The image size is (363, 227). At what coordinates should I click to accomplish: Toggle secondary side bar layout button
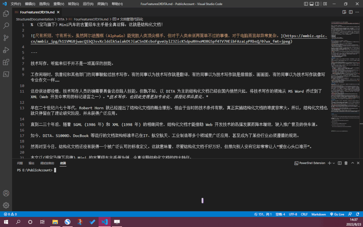pos(317,4)
